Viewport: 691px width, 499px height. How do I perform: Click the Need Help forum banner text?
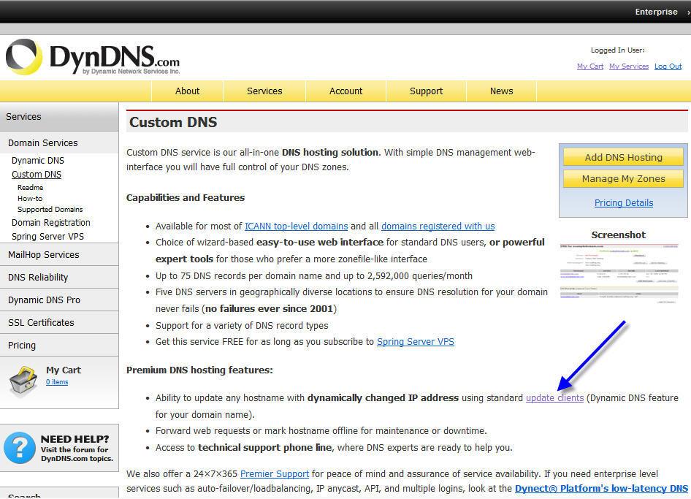click(x=77, y=449)
